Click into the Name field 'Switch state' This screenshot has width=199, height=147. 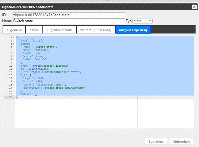coord(69,21)
